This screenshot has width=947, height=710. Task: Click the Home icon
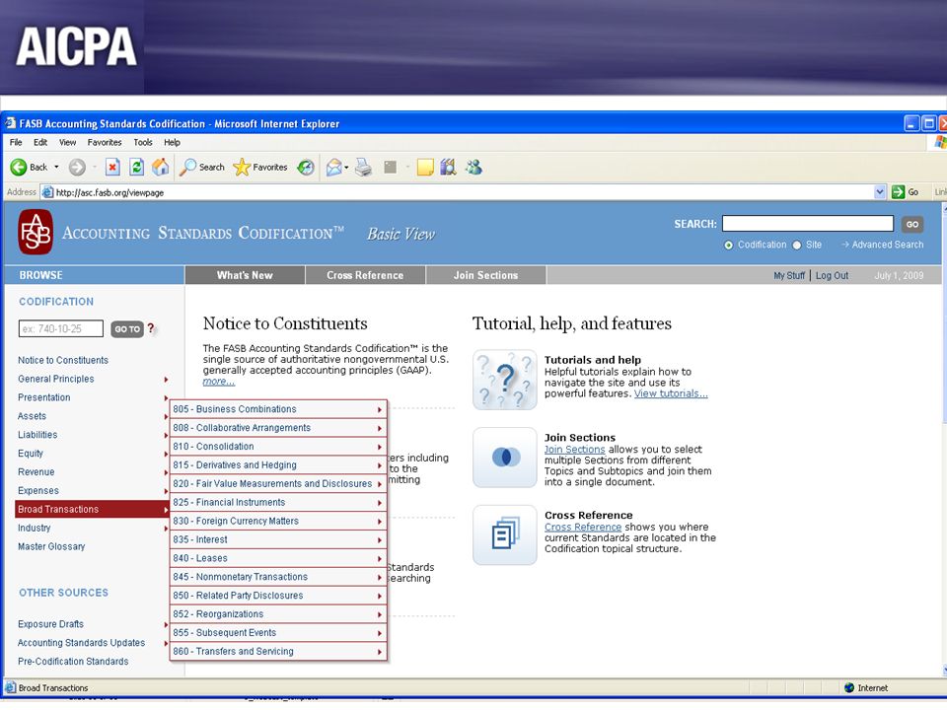click(161, 168)
